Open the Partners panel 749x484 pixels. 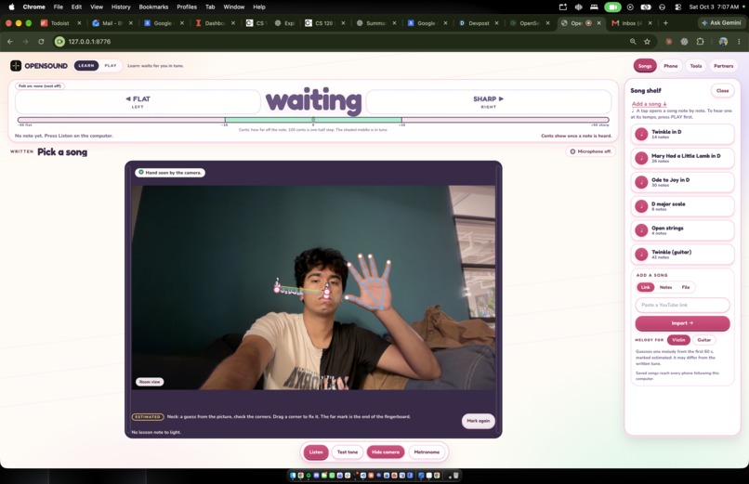723,66
